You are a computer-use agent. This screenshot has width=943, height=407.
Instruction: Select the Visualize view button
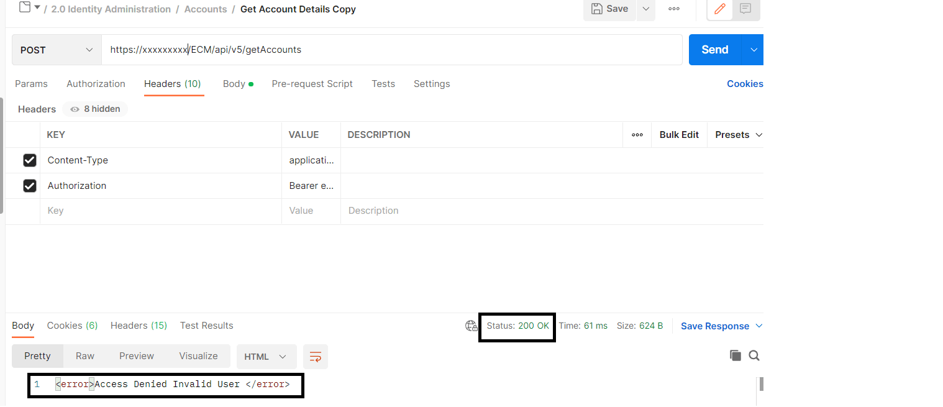coord(198,356)
